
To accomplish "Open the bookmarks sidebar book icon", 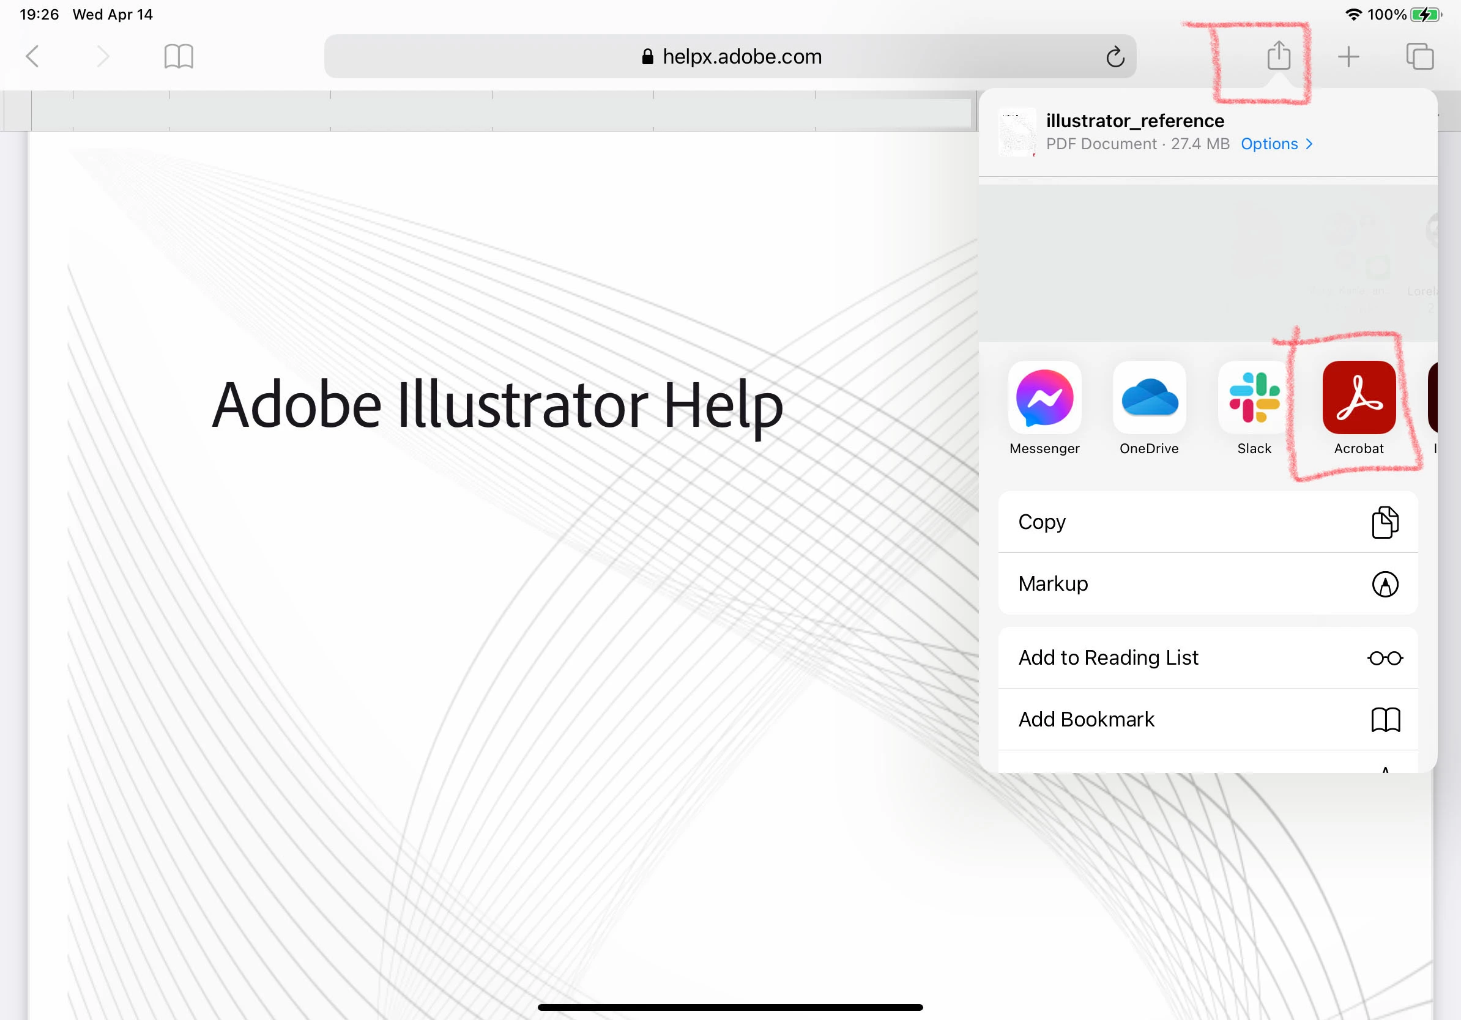I will click(178, 57).
